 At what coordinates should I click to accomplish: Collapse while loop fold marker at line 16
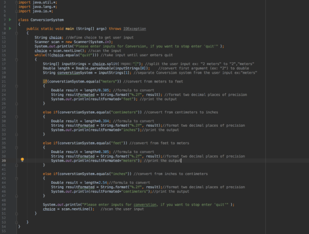click(17, 59)
